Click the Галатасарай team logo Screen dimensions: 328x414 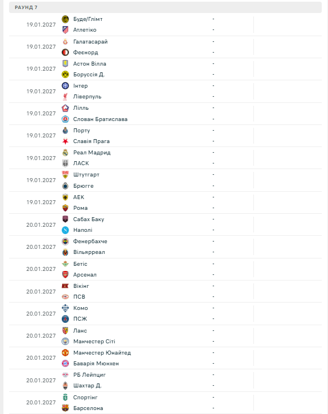click(x=65, y=42)
